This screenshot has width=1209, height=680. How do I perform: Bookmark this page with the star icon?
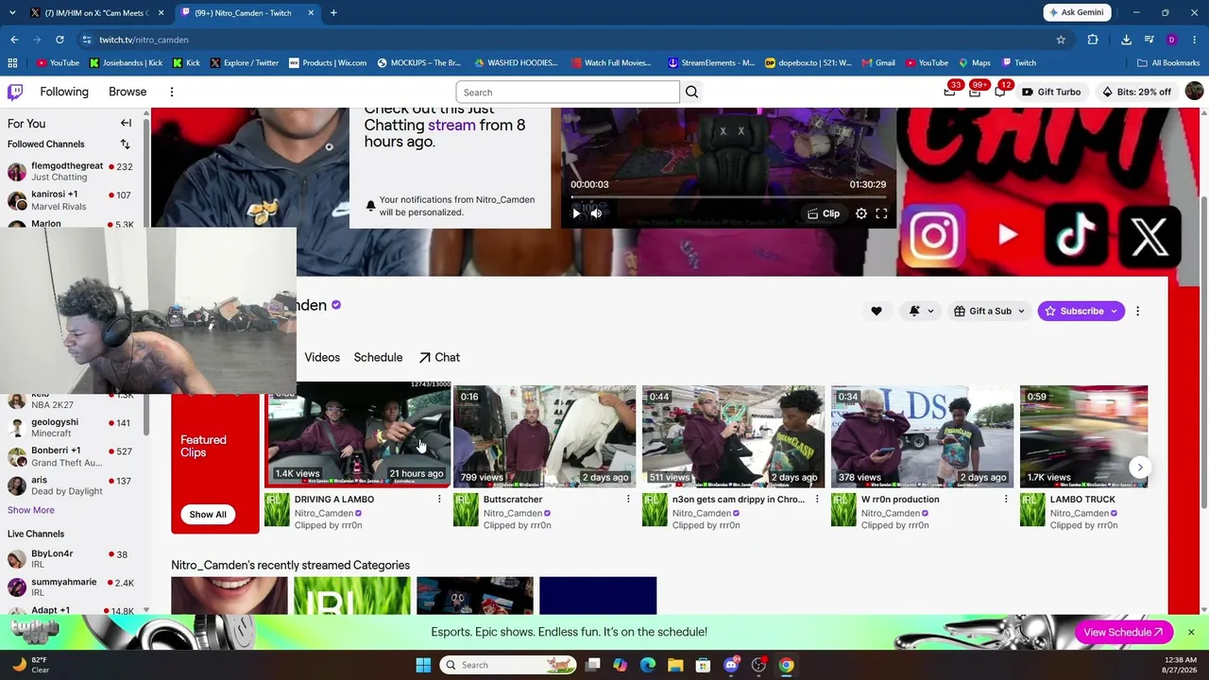coord(1061,40)
